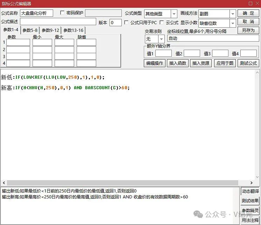Click the 新高 formula line in the editor

tap(65, 88)
